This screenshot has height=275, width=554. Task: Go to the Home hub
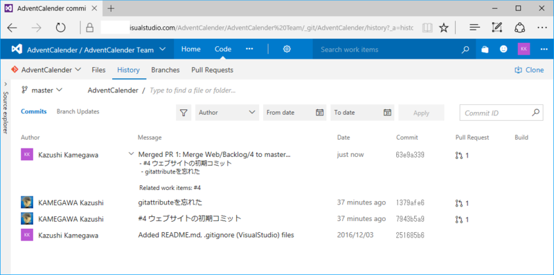191,49
